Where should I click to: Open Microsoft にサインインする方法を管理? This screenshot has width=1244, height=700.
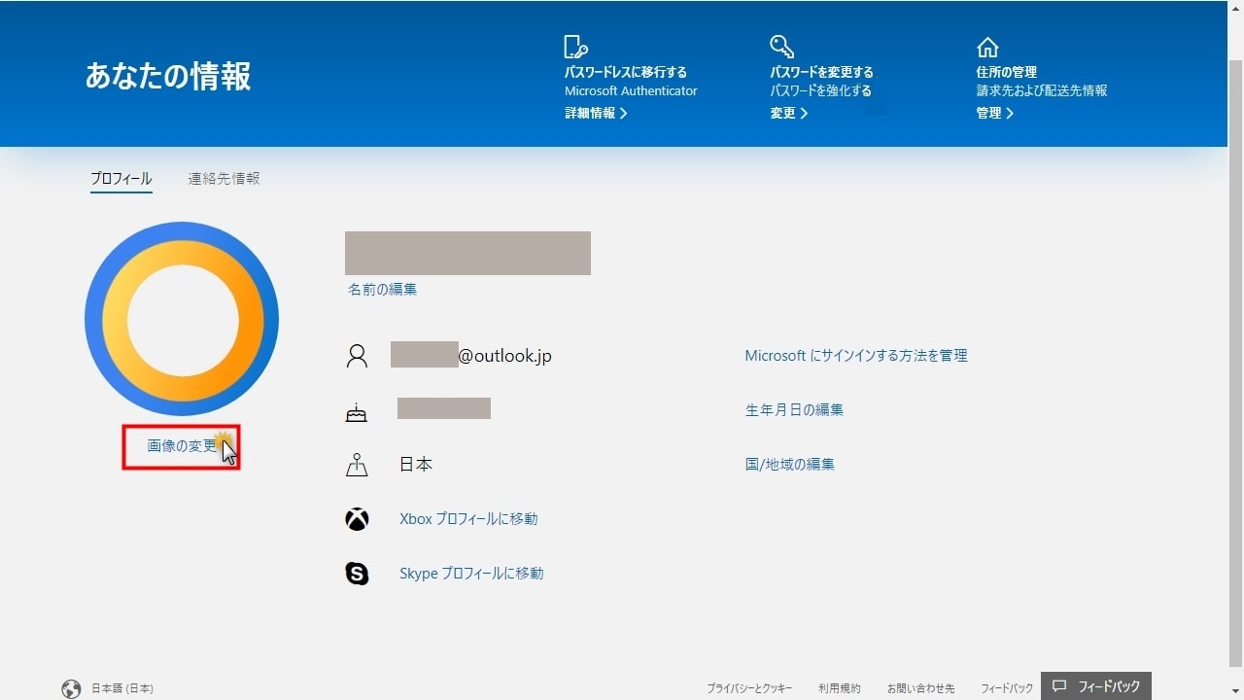(856, 356)
